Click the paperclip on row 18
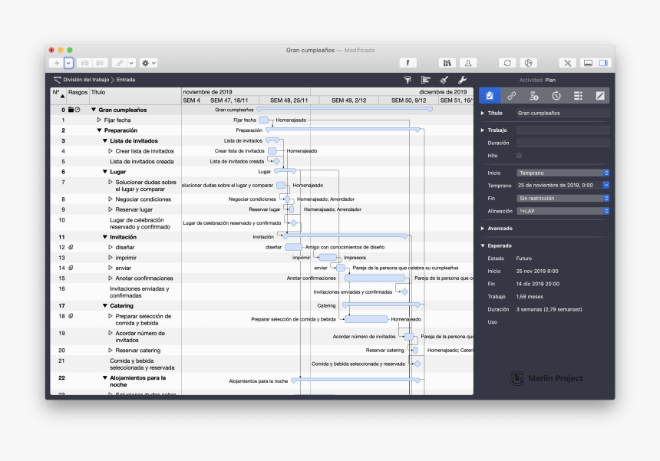660x461 pixels. [x=71, y=316]
